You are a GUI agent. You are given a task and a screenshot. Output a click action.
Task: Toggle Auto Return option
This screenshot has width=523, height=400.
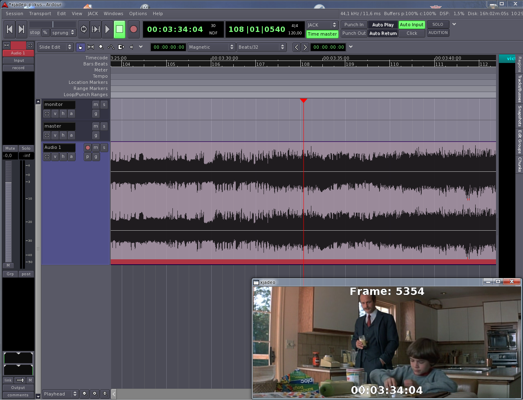383,34
